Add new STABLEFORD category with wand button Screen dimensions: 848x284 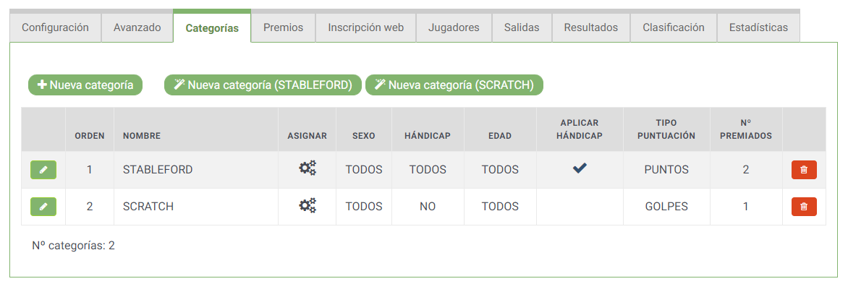coord(263,85)
